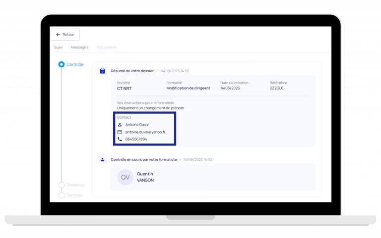The image size is (381, 238).
Task: Click the Modification de dirigeant formality text
Action: click(x=188, y=88)
